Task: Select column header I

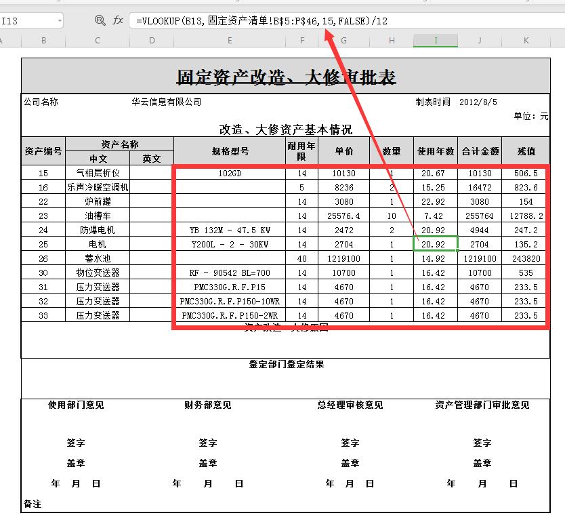Action: click(x=436, y=41)
